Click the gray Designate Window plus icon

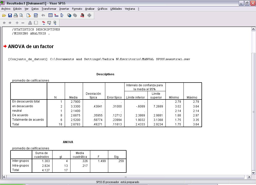pos(89,15)
